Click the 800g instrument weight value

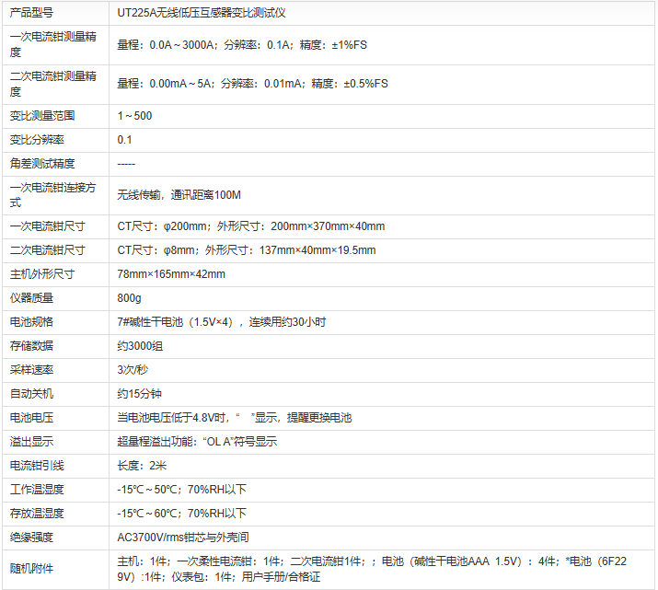(x=129, y=298)
